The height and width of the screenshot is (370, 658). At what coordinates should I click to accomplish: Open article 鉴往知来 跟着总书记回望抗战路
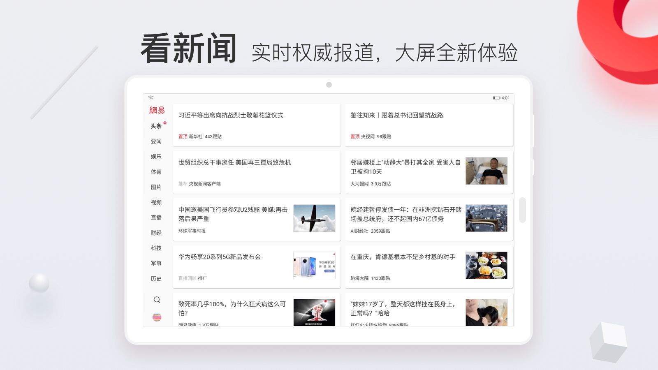coord(396,116)
